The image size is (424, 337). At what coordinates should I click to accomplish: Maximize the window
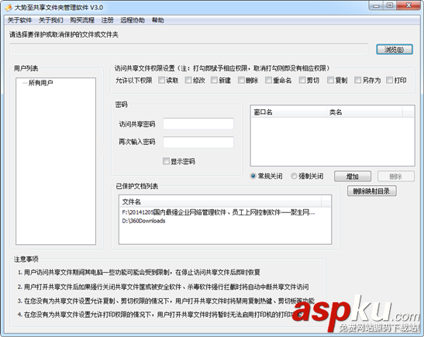click(x=390, y=5)
